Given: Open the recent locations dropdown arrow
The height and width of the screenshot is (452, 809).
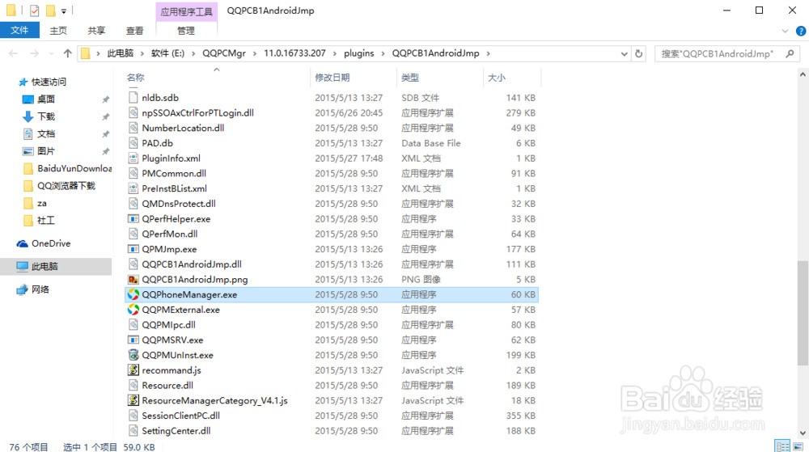Looking at the screenshot, I should tap(51, 53).
